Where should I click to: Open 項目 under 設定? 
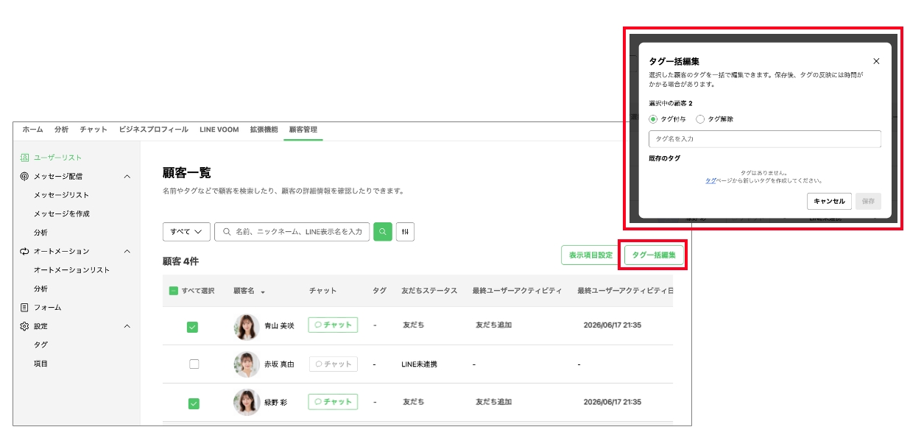pyautogui.click(x=40, y=364)
